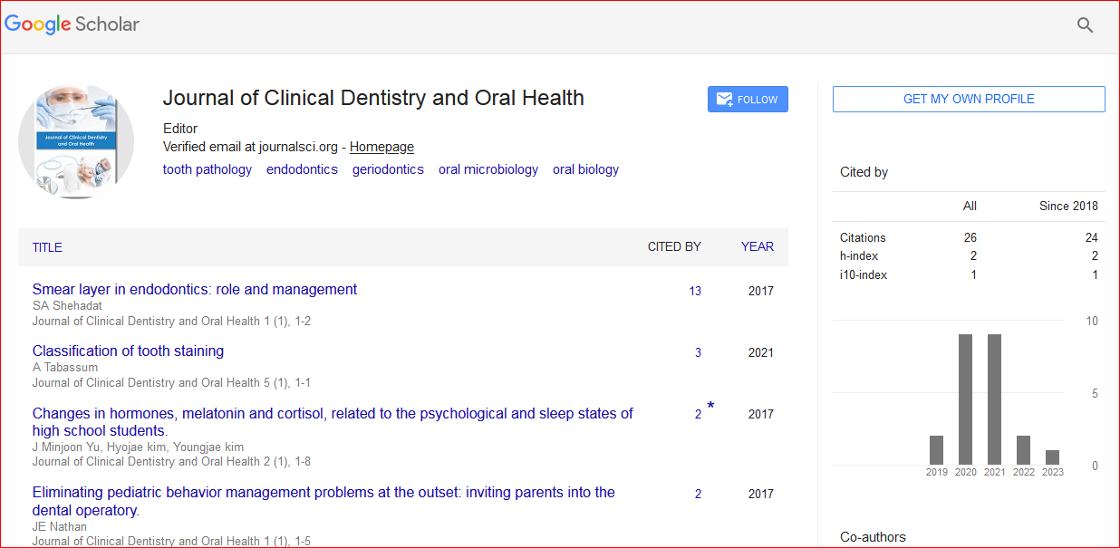Click the Google Scholar logo
This screenshot has width=1120, height=548.
pos(72,24)
